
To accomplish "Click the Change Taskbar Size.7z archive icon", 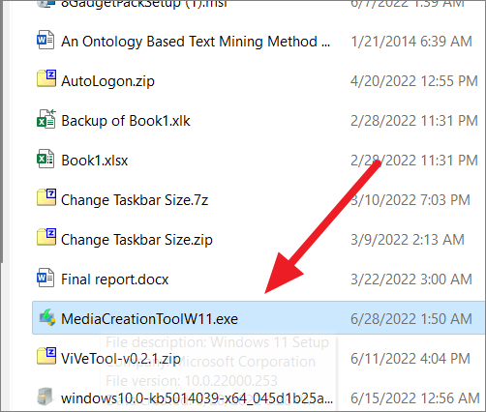I will coord(46,197).
